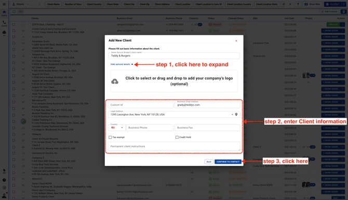The image size is (348, 200).
Task: Click the company logo upload drop area
Action: click(174, 81)
